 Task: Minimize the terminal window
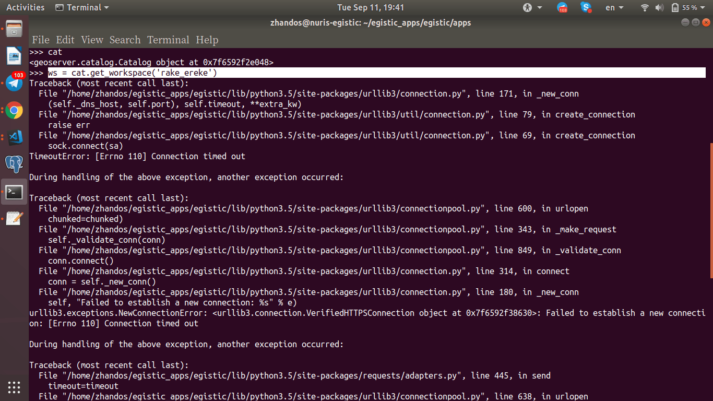point(685,22)
